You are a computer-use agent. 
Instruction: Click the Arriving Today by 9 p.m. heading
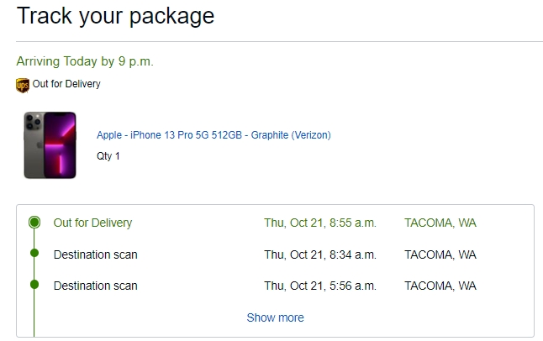point(85,61)
